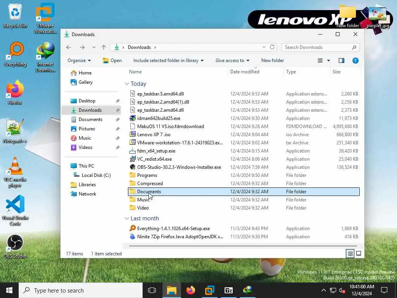397x298 pixels.
Task: Open the Recycle Bin desktop icon
Action: (x=15, y=16)
